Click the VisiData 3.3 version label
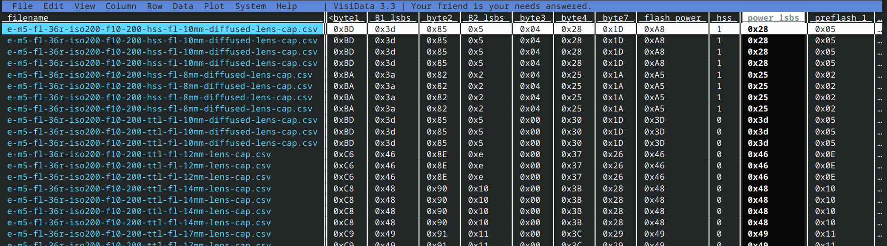This screenshot has height=246, width=887. pos(364,6)
